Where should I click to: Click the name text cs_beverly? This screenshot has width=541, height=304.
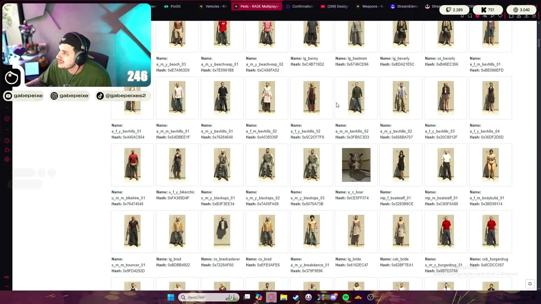pos(446,58)
